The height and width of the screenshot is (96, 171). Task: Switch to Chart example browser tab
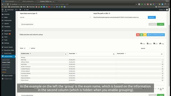point(11,1)
